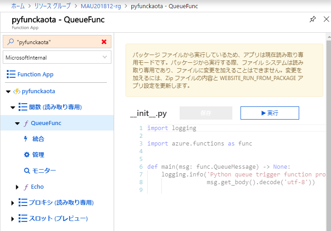This screenshot has width=331, height=231.
Task: Open 統合 (Integrate) page
Action: tap(38, 139)
